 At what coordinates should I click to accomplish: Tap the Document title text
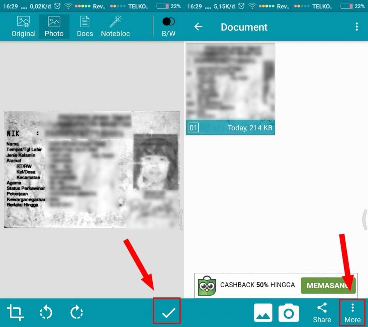244,27
